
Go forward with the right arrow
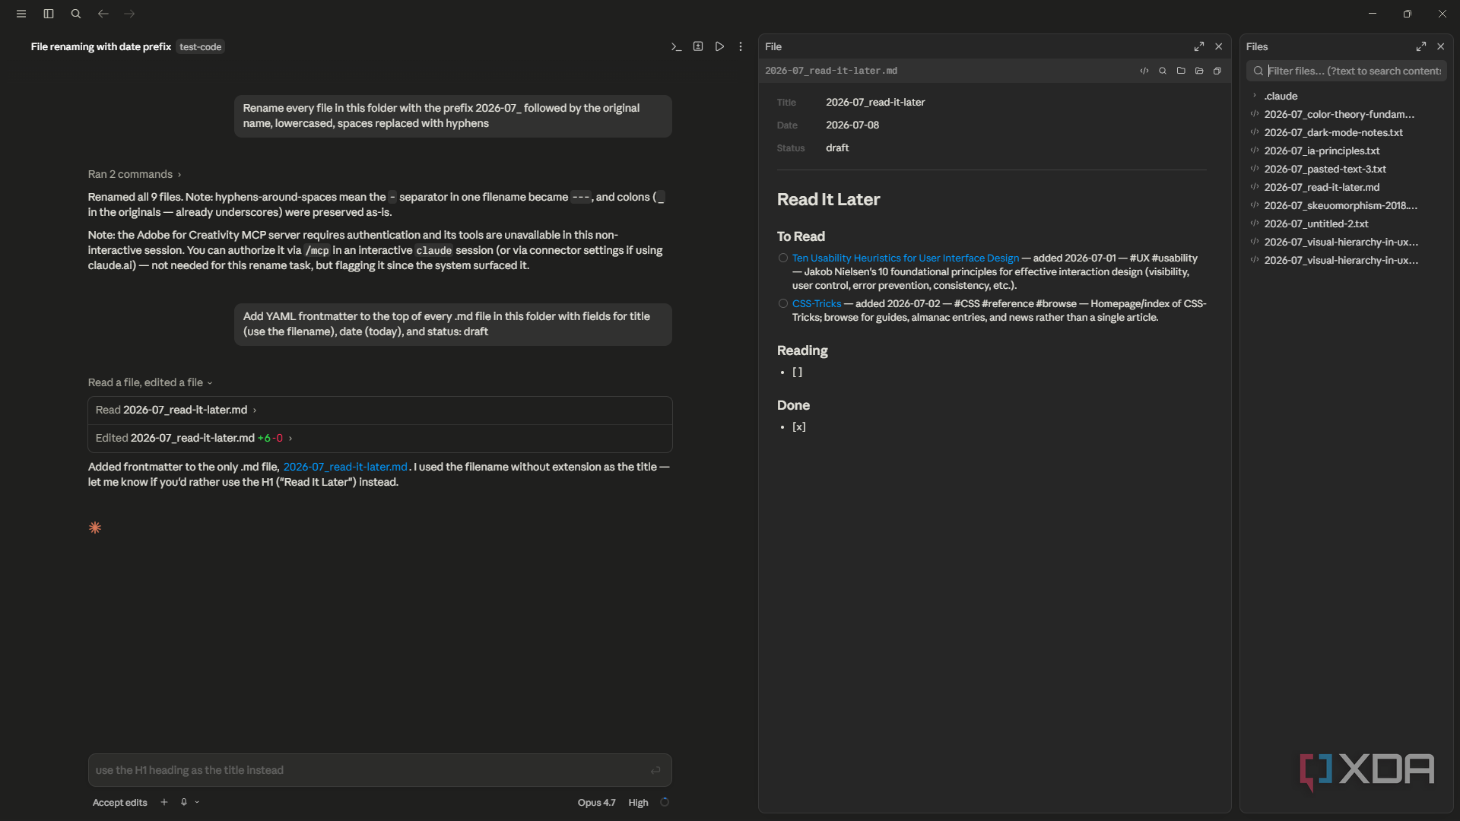(x=130, y=14)
